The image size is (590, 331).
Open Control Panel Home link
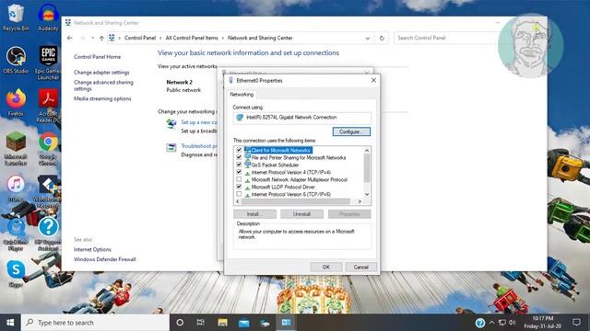point(97,57)
